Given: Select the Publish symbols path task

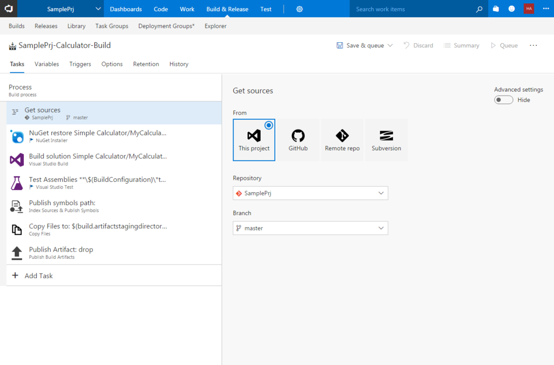Looking at the screenshot, I should point(114,206).
